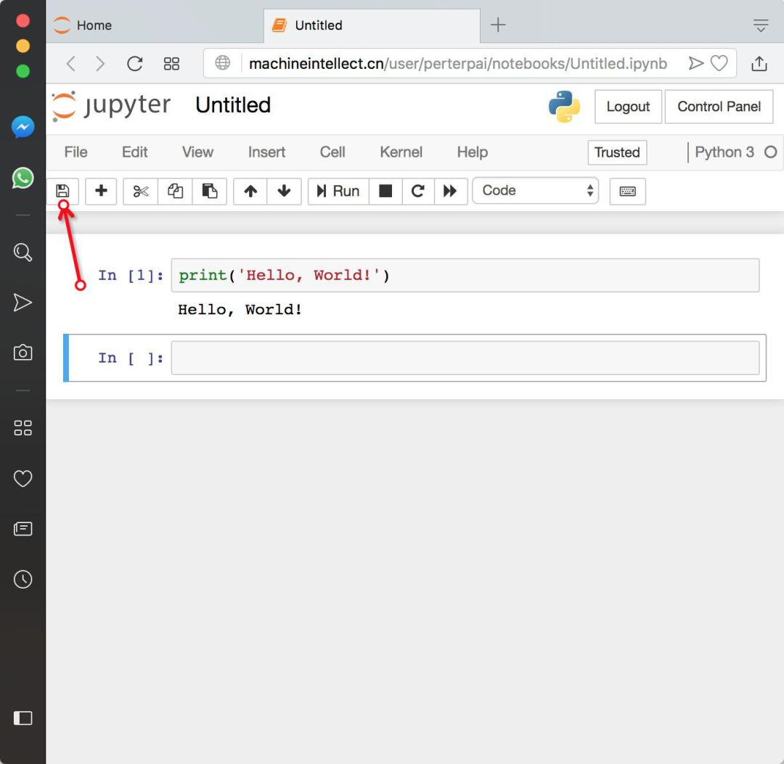Open the Edit menu
784x764 pixels.
134,152
